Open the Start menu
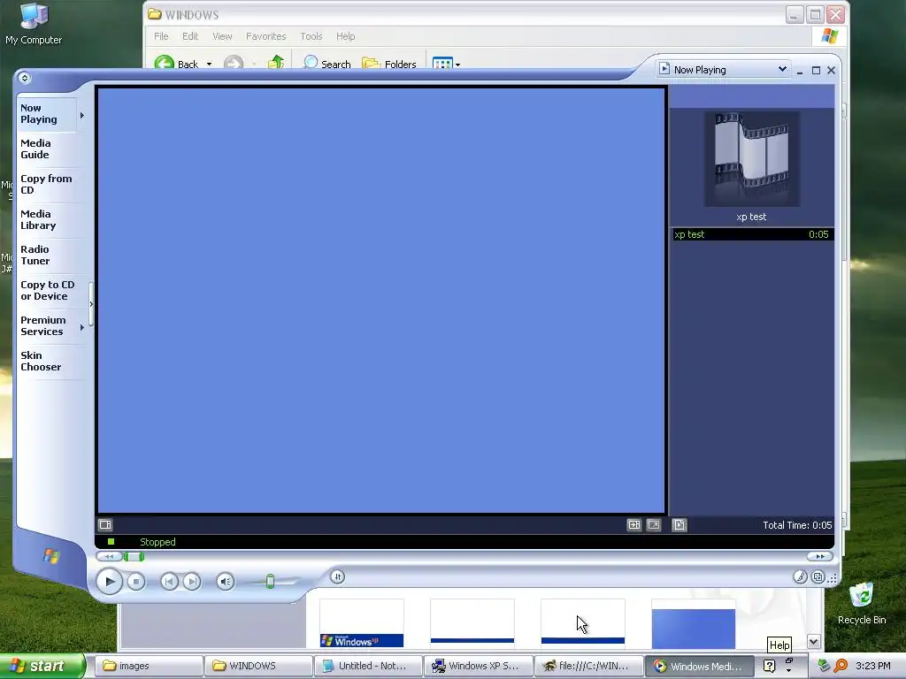Image resolution: width=906 pixels, height=679 pixels. [42, 666]
